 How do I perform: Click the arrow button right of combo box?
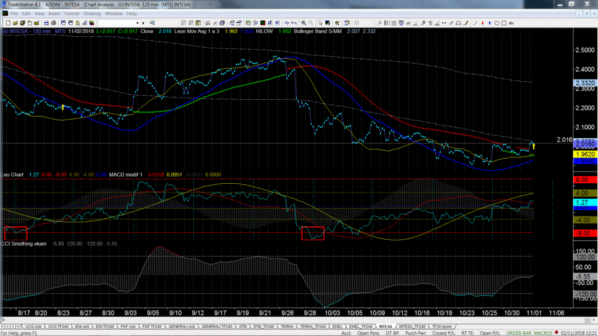click(144, 23)
